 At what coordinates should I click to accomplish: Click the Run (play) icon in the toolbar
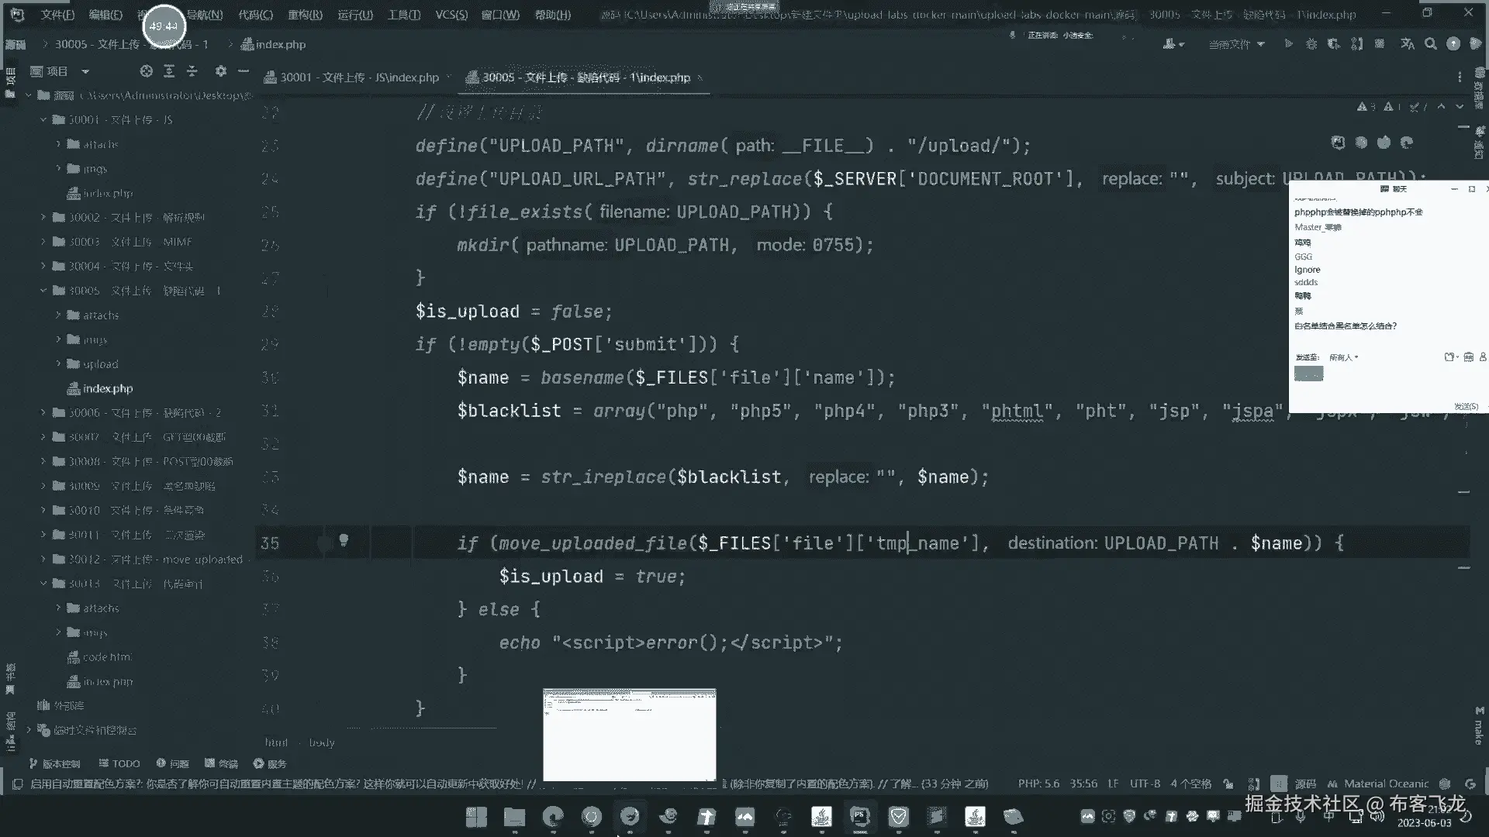pos(1288,44)
